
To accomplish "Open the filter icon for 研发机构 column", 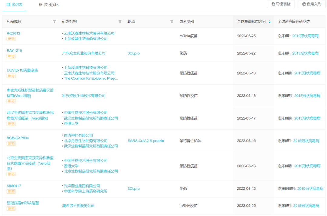I will [120, 21].
